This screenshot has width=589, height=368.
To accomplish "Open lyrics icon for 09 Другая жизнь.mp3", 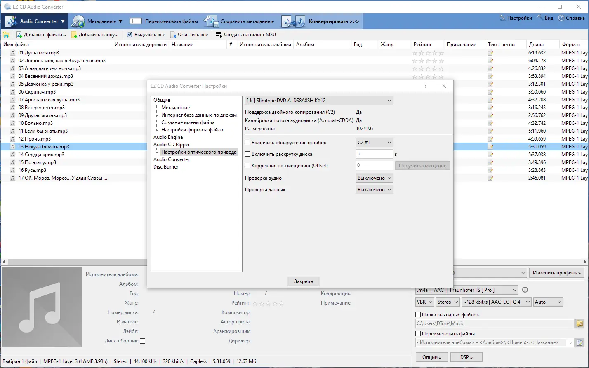I will [490, 115].
